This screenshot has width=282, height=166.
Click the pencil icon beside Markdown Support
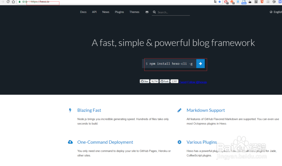(179, 110)
